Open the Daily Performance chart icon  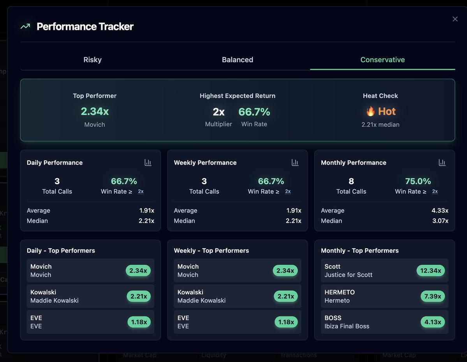click(x=148, y=163)
